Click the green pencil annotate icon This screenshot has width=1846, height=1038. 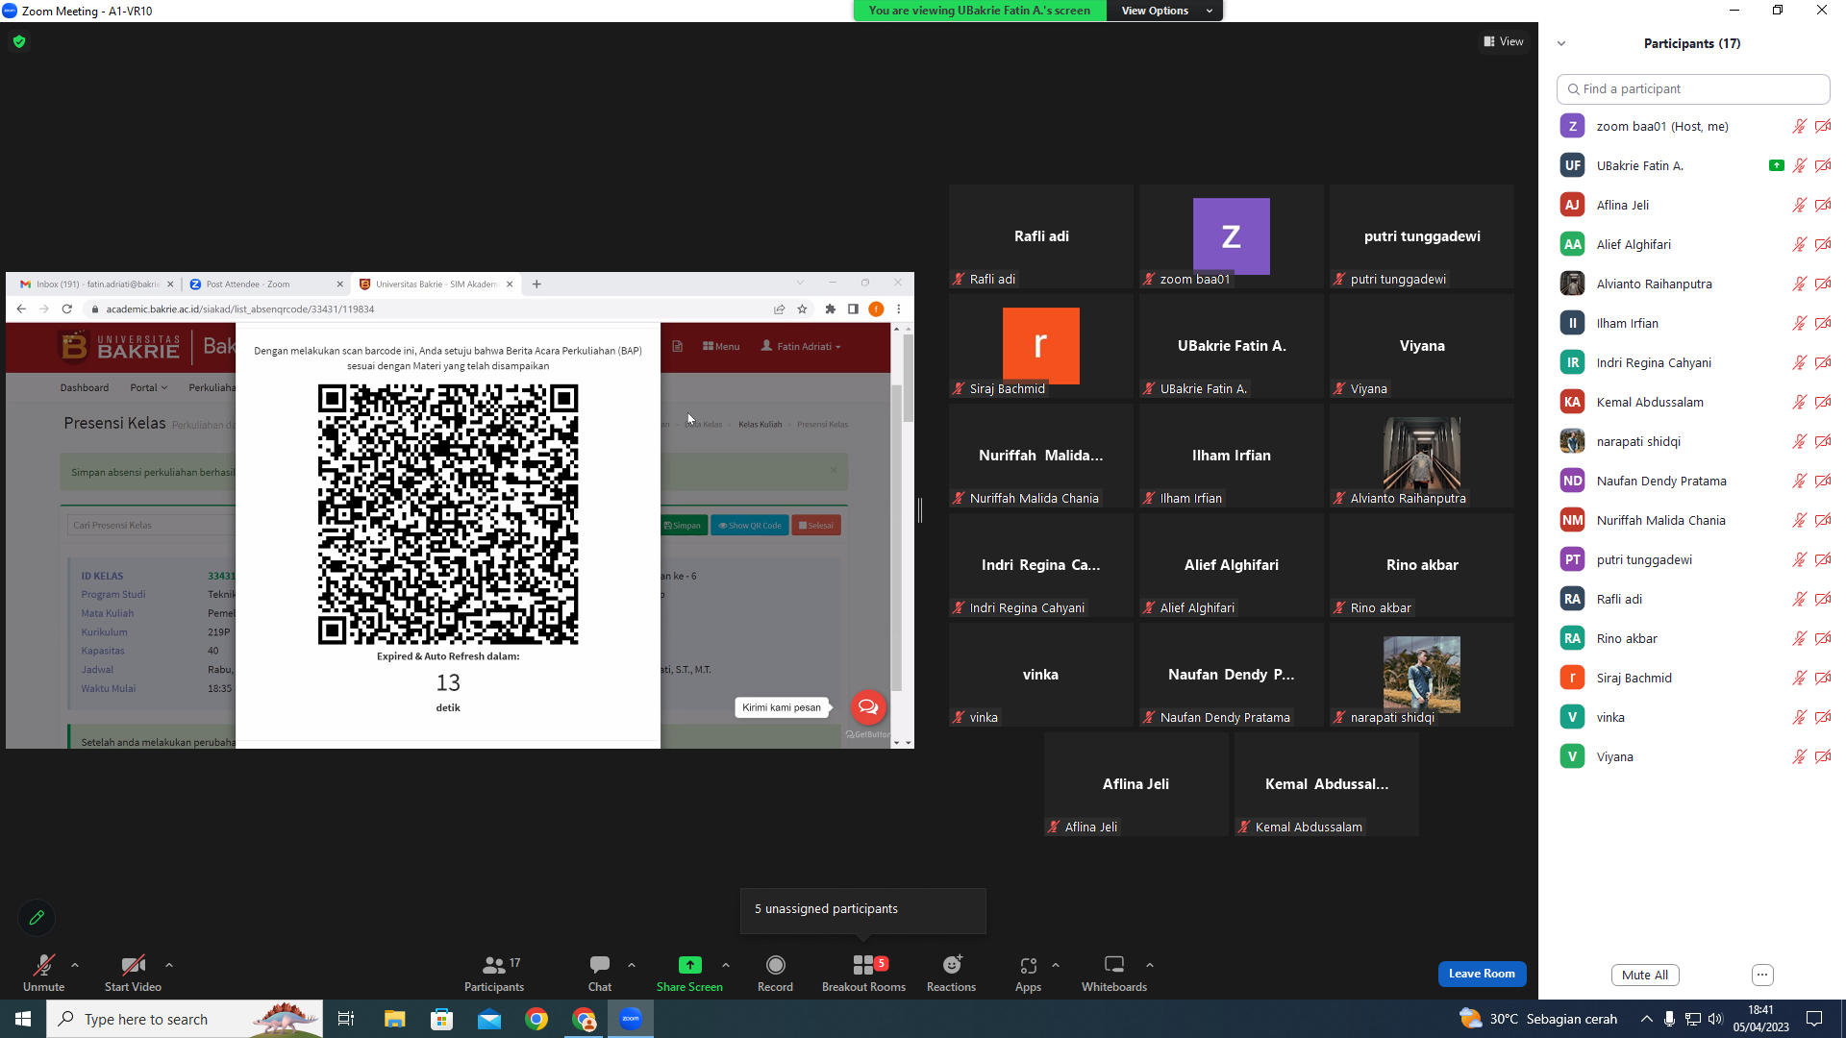tap(37, 918)
